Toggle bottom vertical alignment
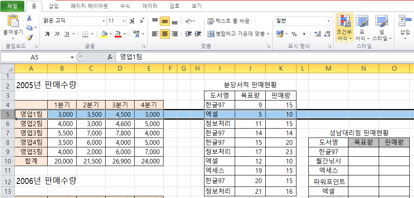The width and height of the screenshot is (414, 198). (x=175, y=21)
